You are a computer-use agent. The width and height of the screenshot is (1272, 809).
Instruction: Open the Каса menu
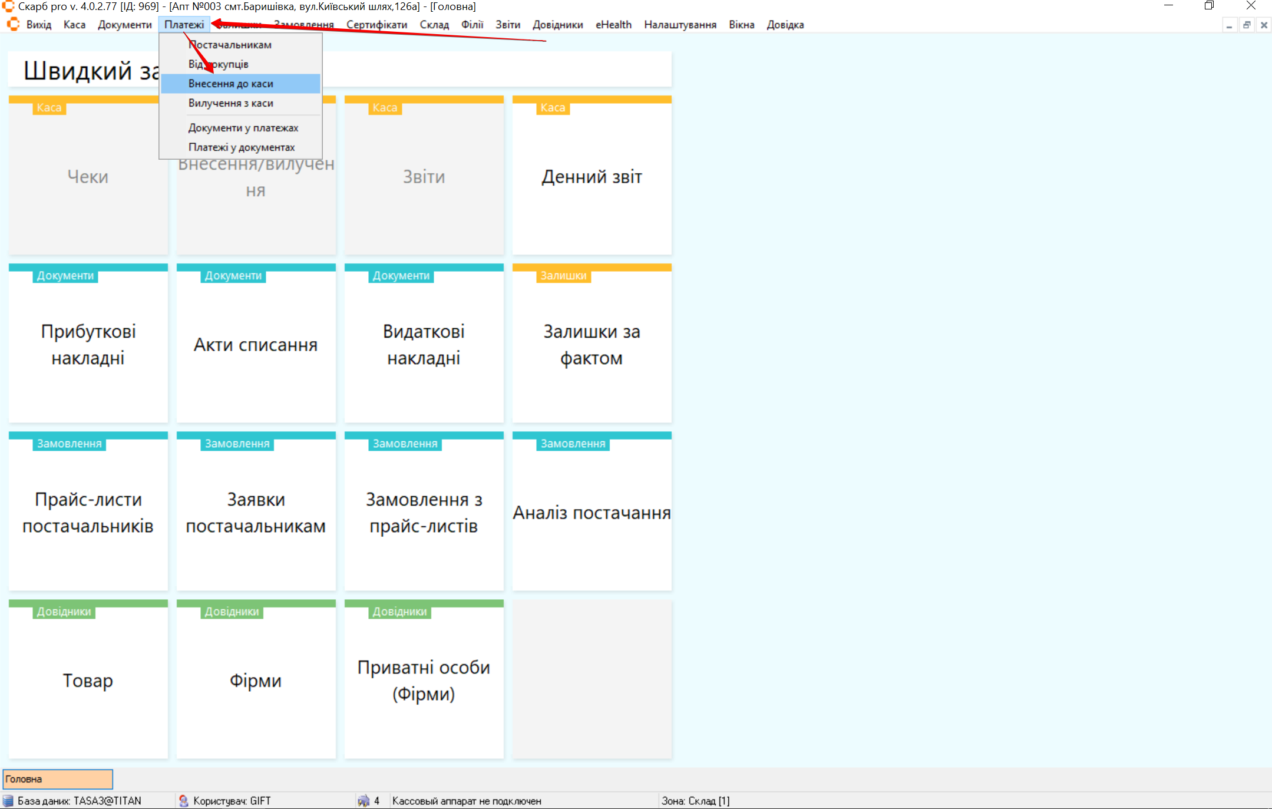pyautogui.click(x=74, y=25)
